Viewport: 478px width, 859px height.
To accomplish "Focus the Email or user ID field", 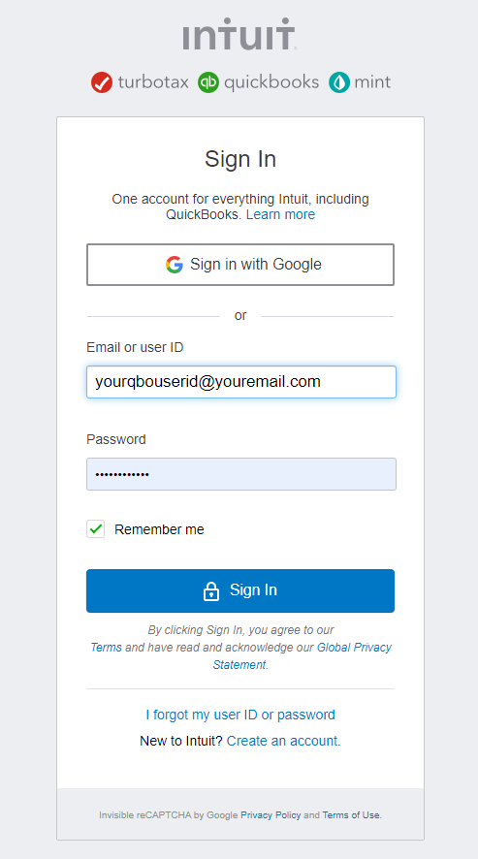I will [241, 382].
